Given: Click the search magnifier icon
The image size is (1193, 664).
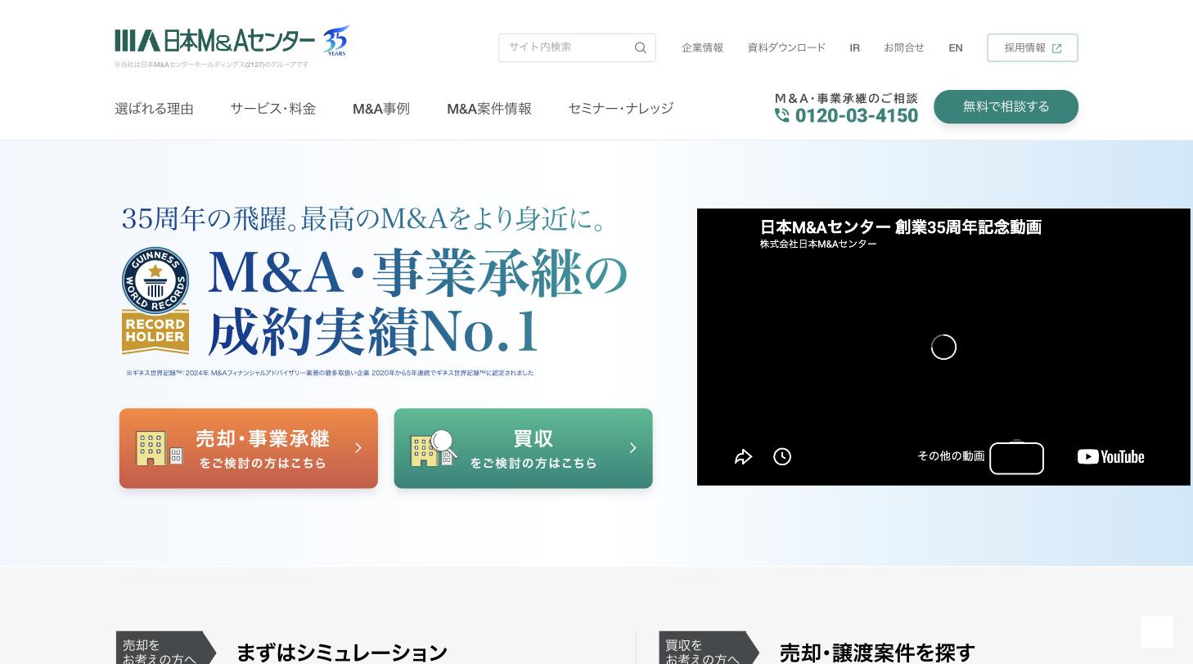Looking at the screenshot, I should [x=641, y=47].
